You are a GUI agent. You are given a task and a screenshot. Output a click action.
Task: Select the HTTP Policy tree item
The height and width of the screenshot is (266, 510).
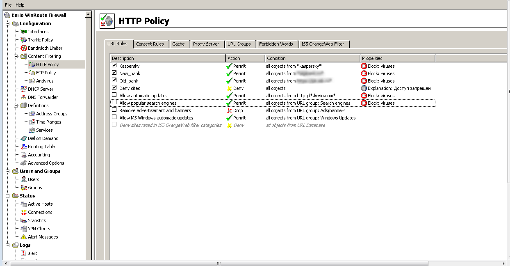coord(47,64)
